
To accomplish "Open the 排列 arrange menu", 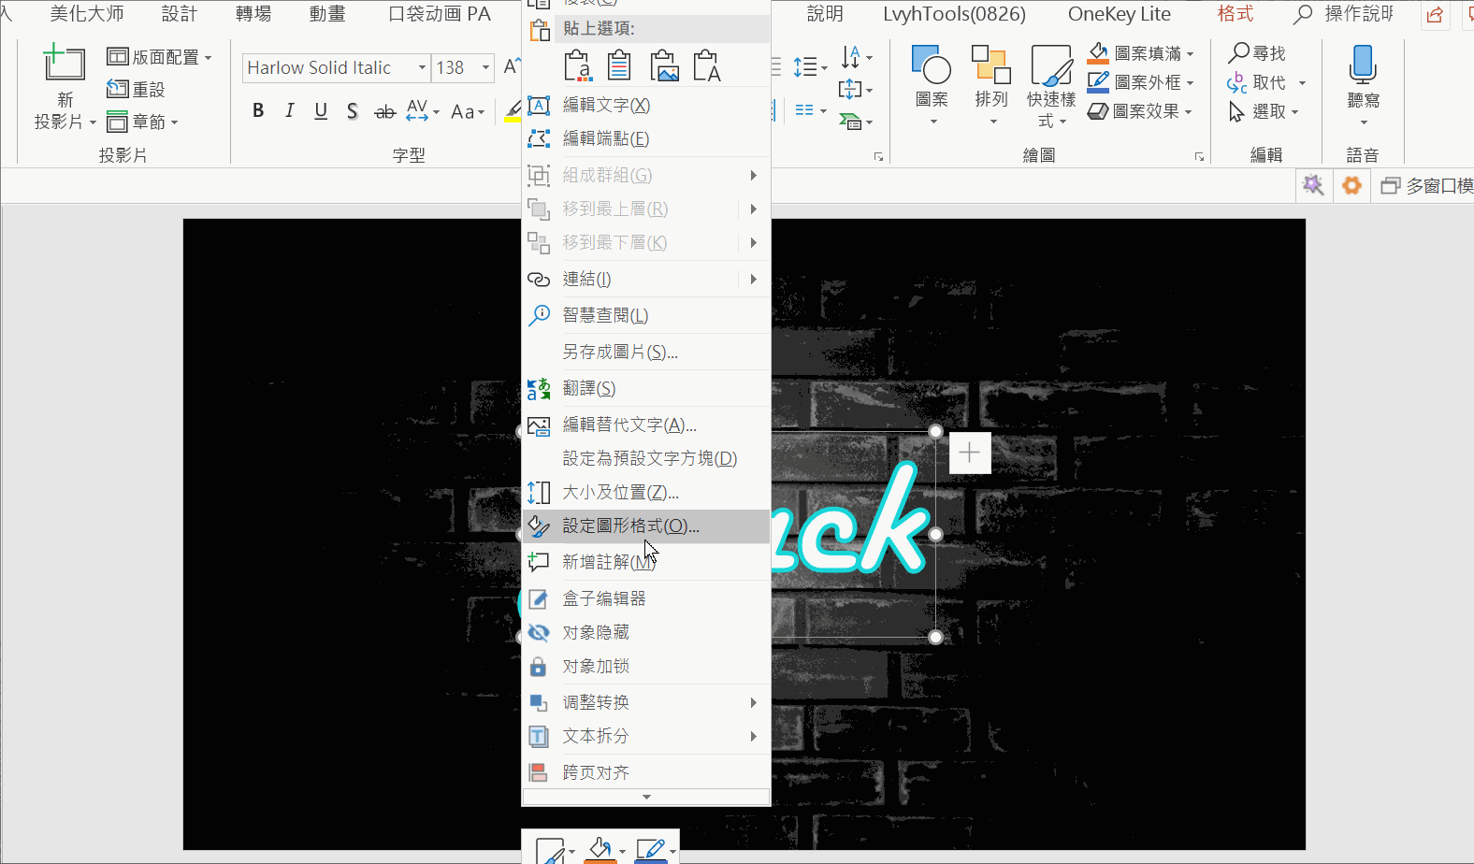I will 991,86.
